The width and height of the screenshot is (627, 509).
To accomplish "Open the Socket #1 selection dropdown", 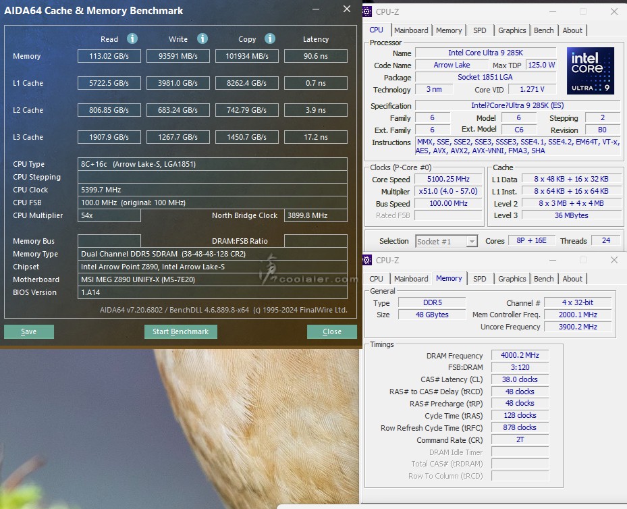I will pos(472,242).
